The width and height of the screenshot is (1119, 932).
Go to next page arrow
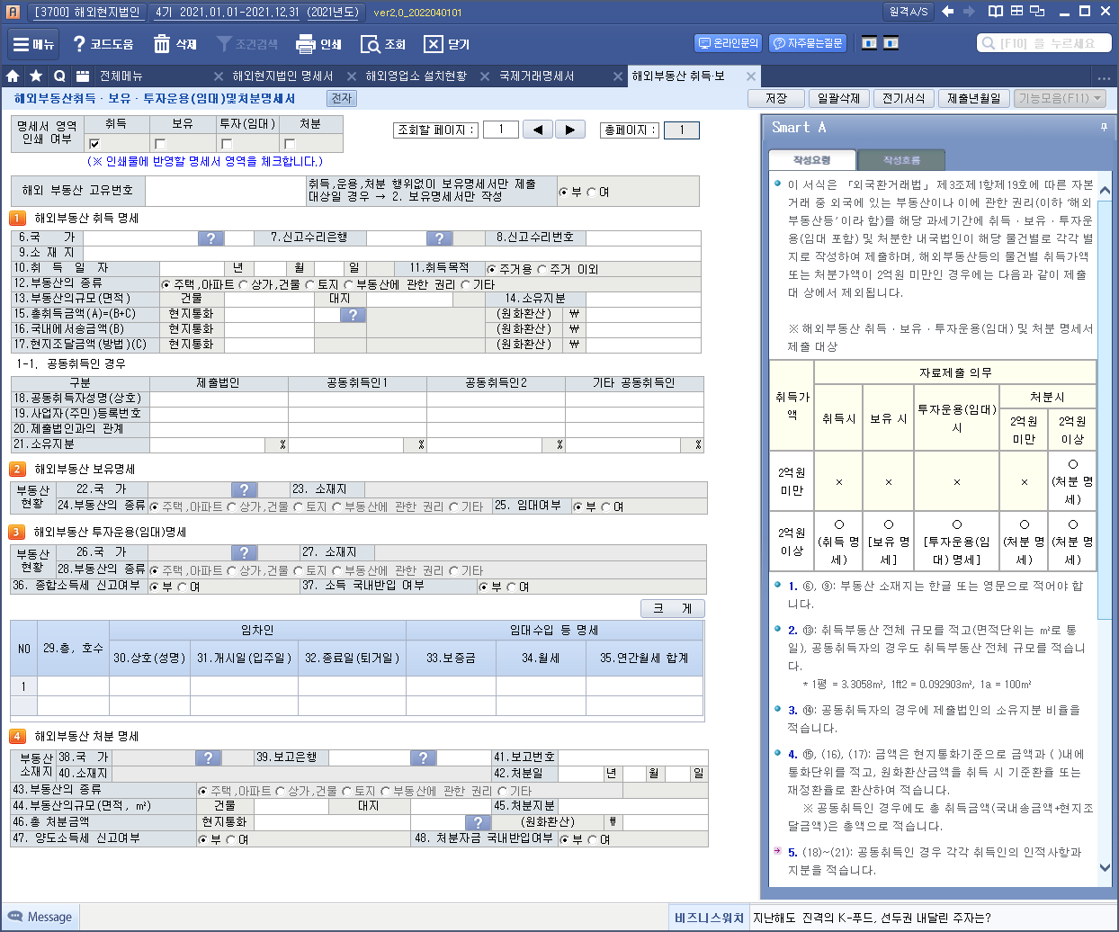569,130
